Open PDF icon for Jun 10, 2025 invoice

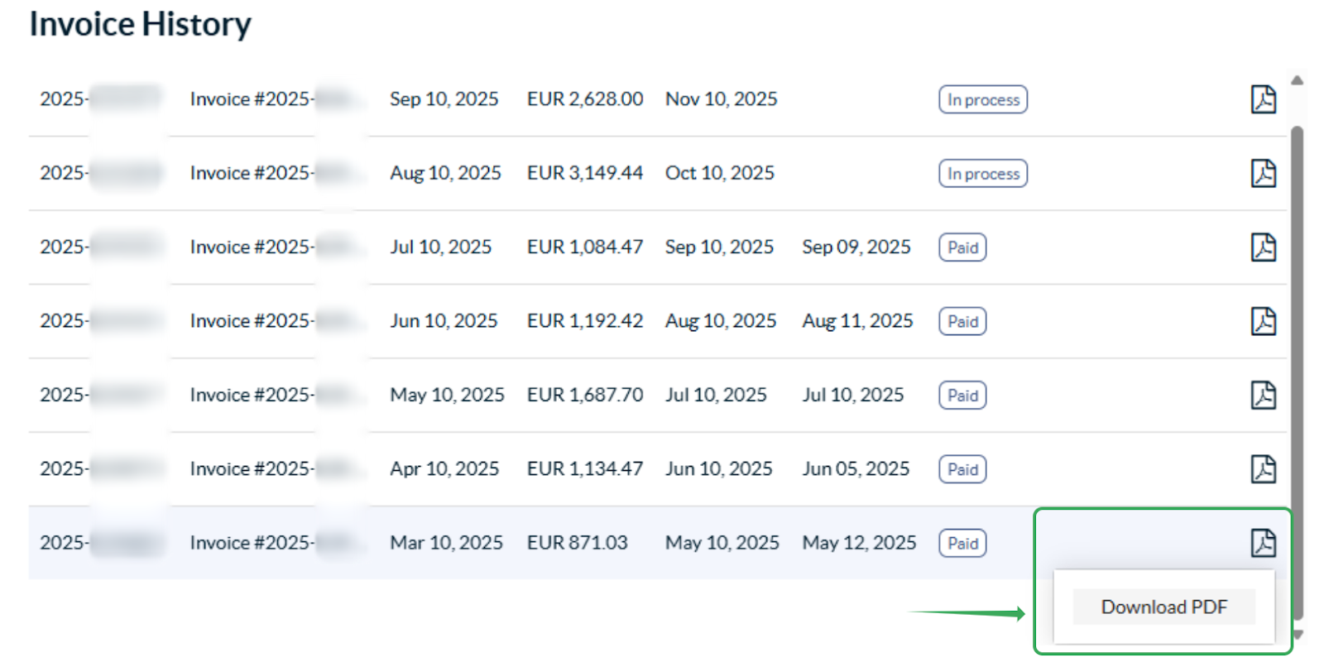point(1263,321)
